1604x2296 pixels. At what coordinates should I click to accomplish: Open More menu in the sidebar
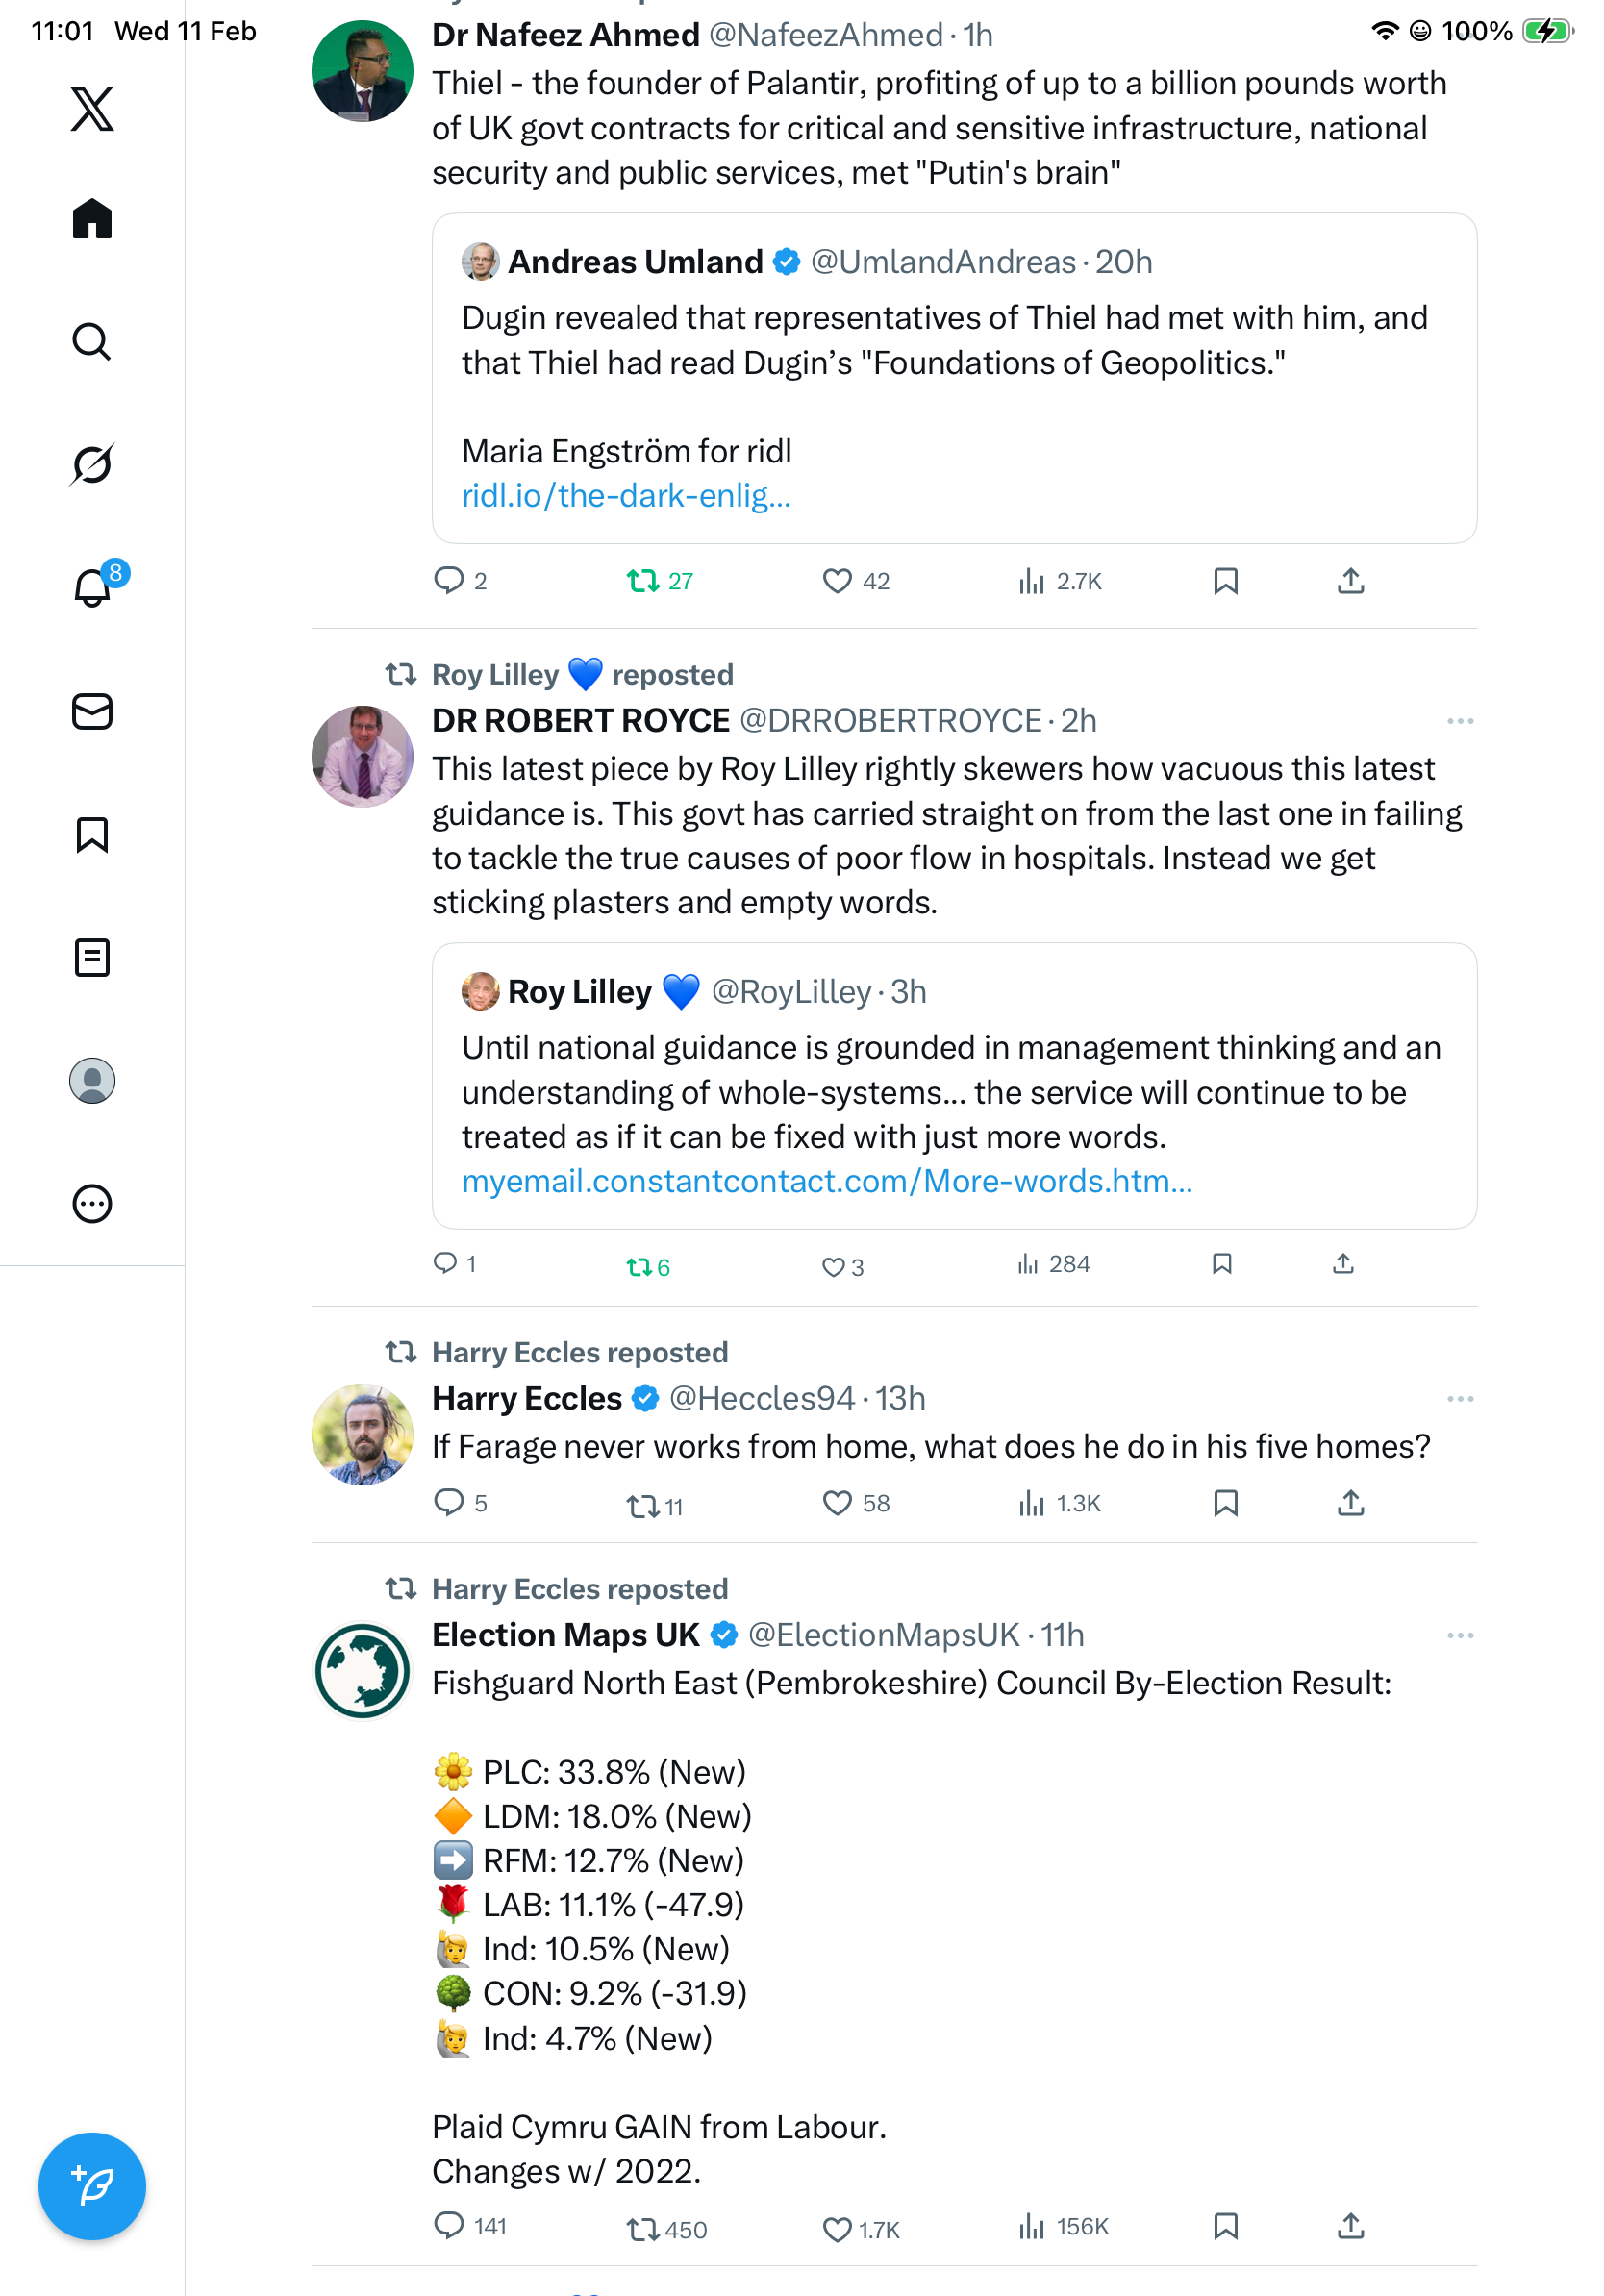92,1204
